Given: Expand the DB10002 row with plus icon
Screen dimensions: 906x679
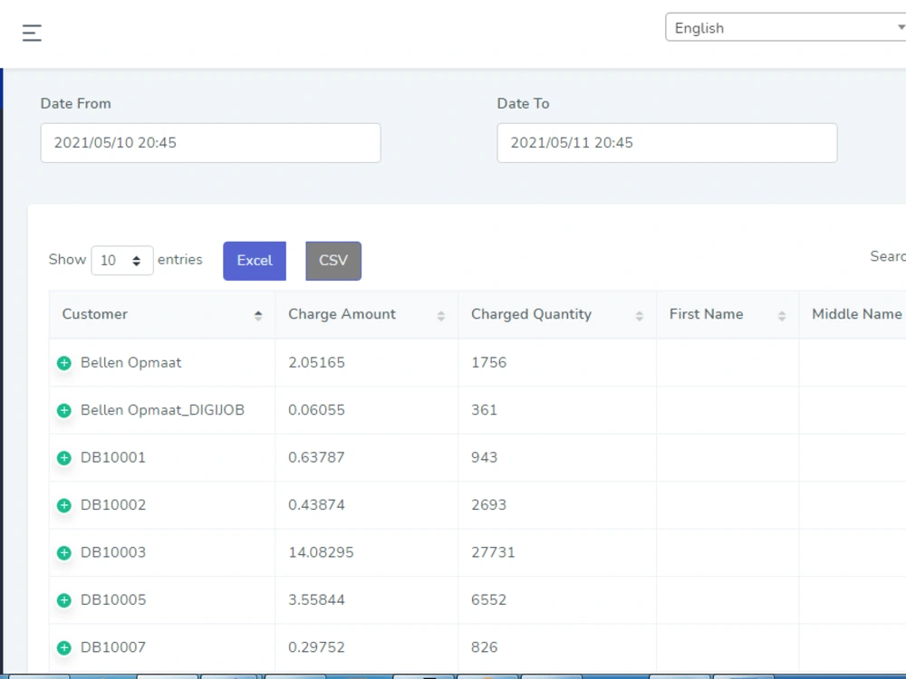Looking at the screenshot, I should coord(64,505).
